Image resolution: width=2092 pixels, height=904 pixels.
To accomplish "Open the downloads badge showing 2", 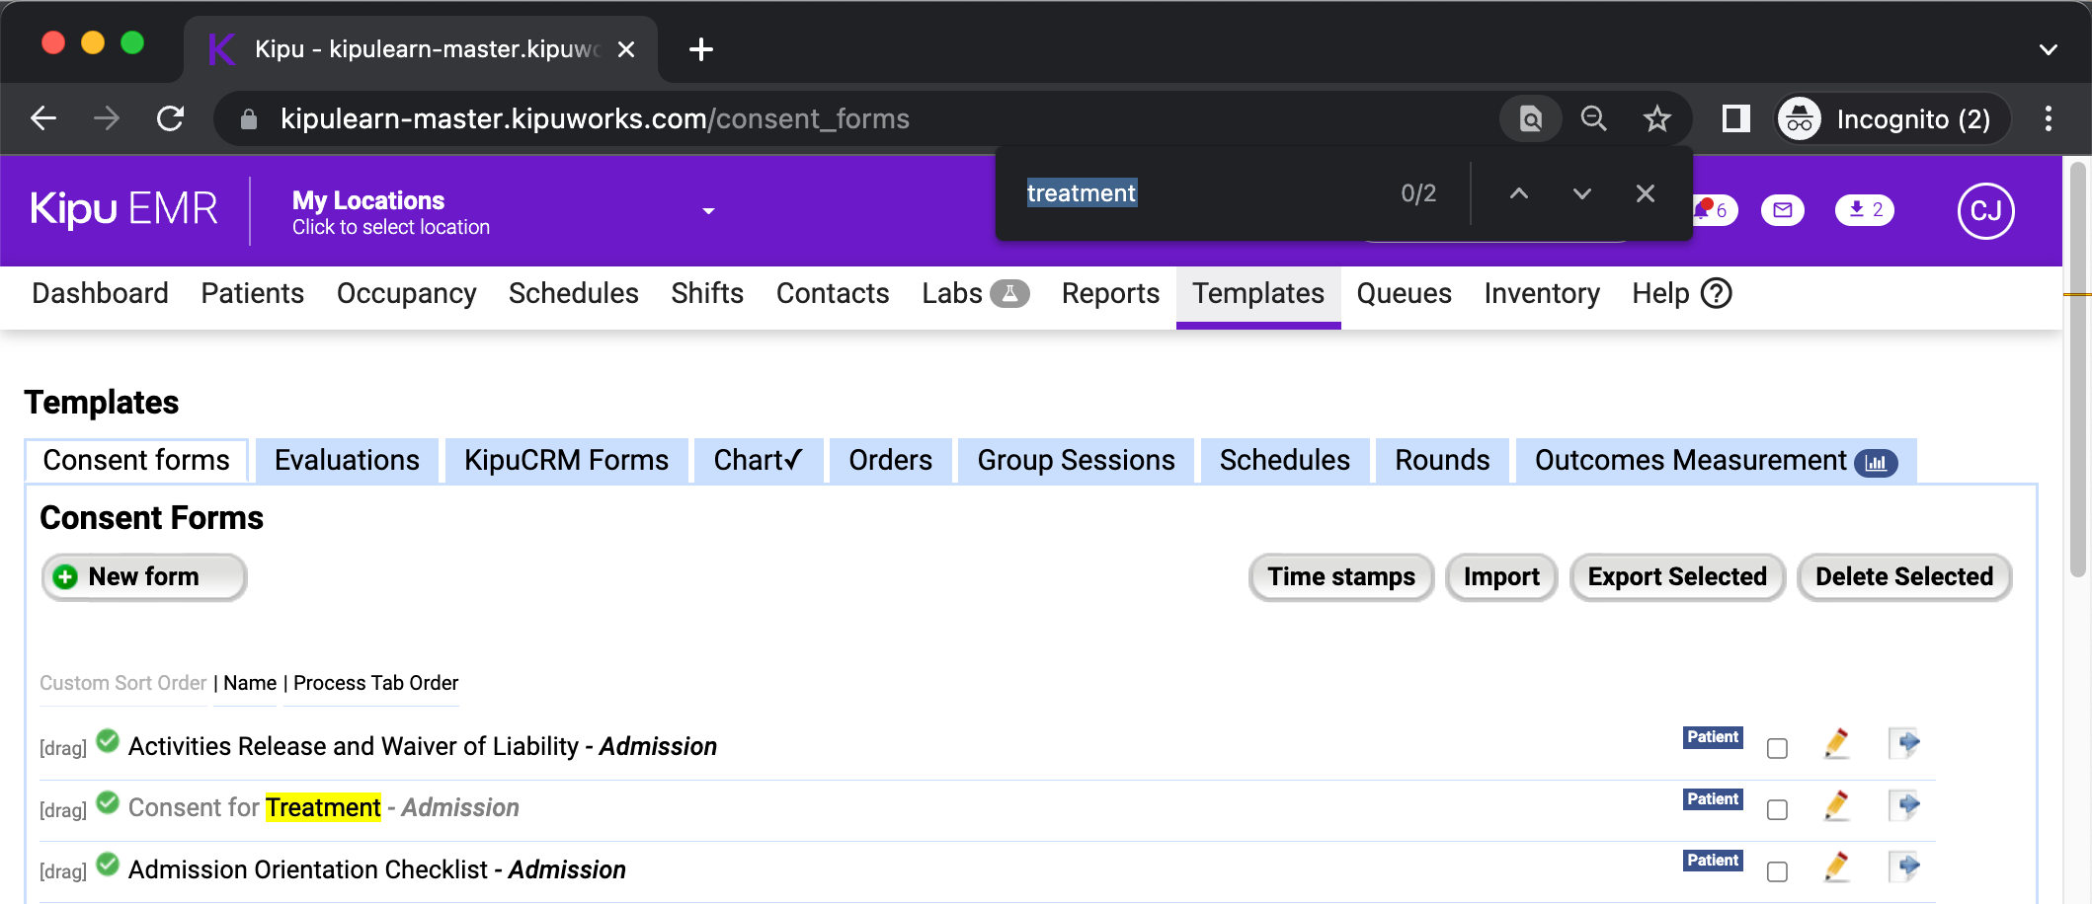I will (x=1864, y=210).
